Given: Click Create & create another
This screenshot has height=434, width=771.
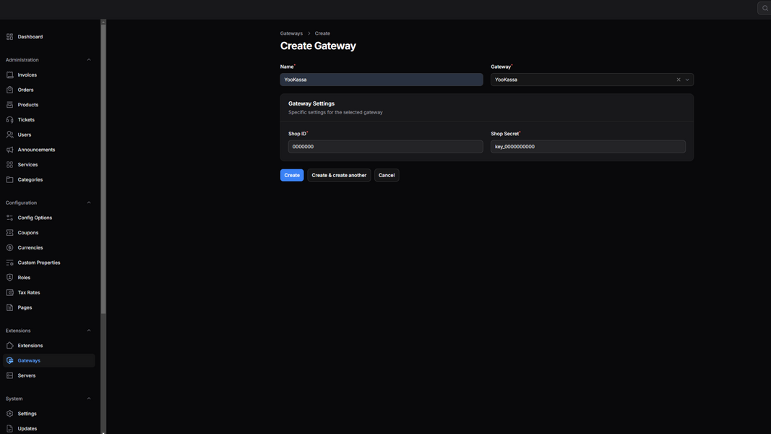Looking at the screenshot, I should pos(339,175).
